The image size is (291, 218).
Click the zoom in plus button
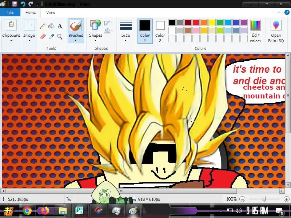coord(287,199)
